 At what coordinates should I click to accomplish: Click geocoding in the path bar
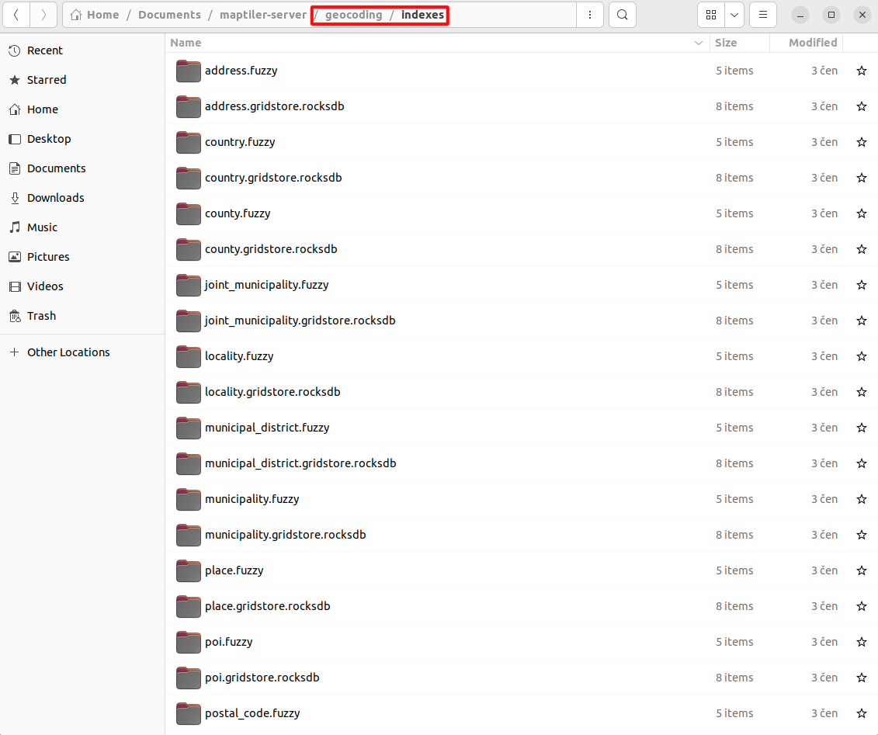354,15
